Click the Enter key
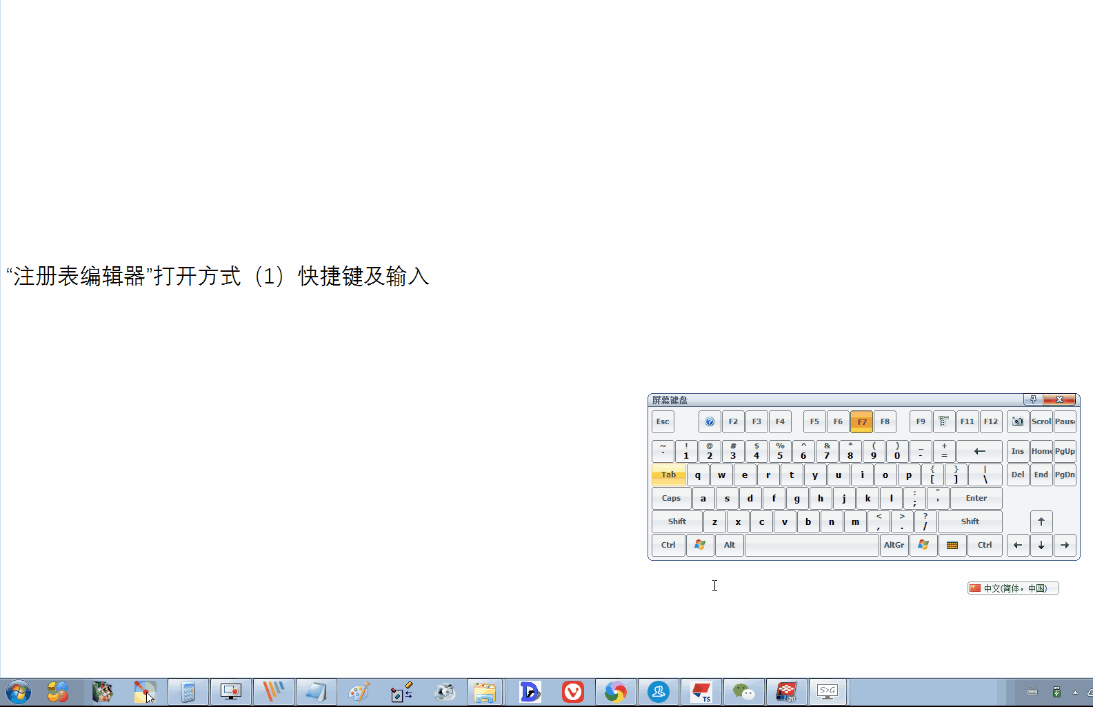The width and height of the screenshot is (1093, 707). point(976,498)
